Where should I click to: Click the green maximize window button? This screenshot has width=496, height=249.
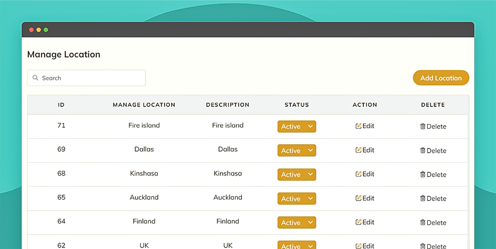(46, 30)
